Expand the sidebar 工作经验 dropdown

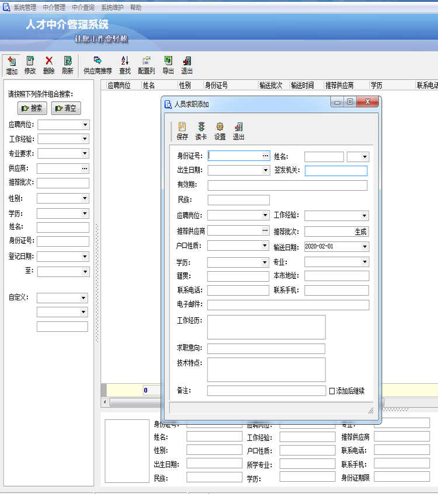[85, 139]
